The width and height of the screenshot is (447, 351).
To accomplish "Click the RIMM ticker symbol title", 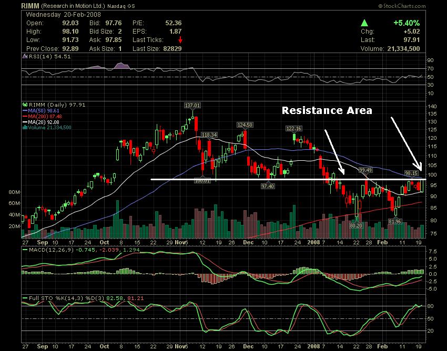I will pyautogui.click(x=31, y=6).
